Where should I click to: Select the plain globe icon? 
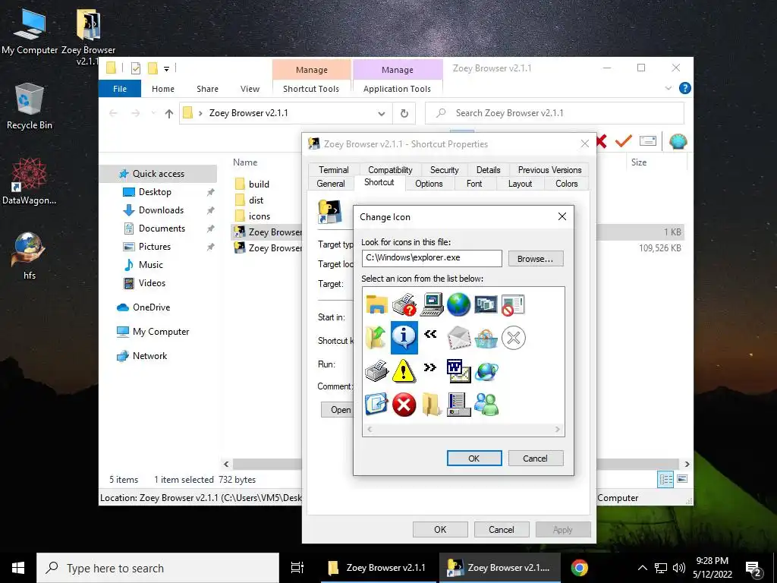pos(458,304)
